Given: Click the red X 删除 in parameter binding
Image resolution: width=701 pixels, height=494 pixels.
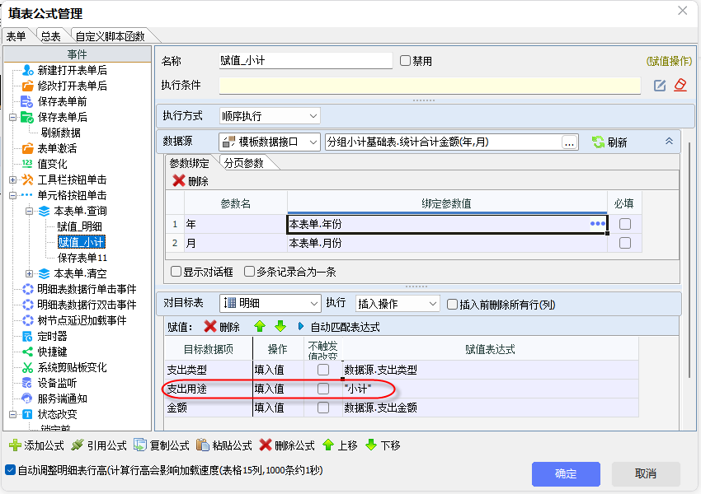Looking at the screenshot, I should tap(179, 181).
